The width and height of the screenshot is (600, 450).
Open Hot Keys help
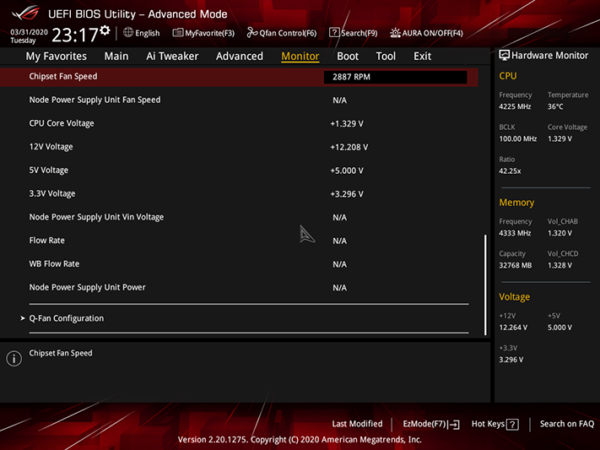495,424
